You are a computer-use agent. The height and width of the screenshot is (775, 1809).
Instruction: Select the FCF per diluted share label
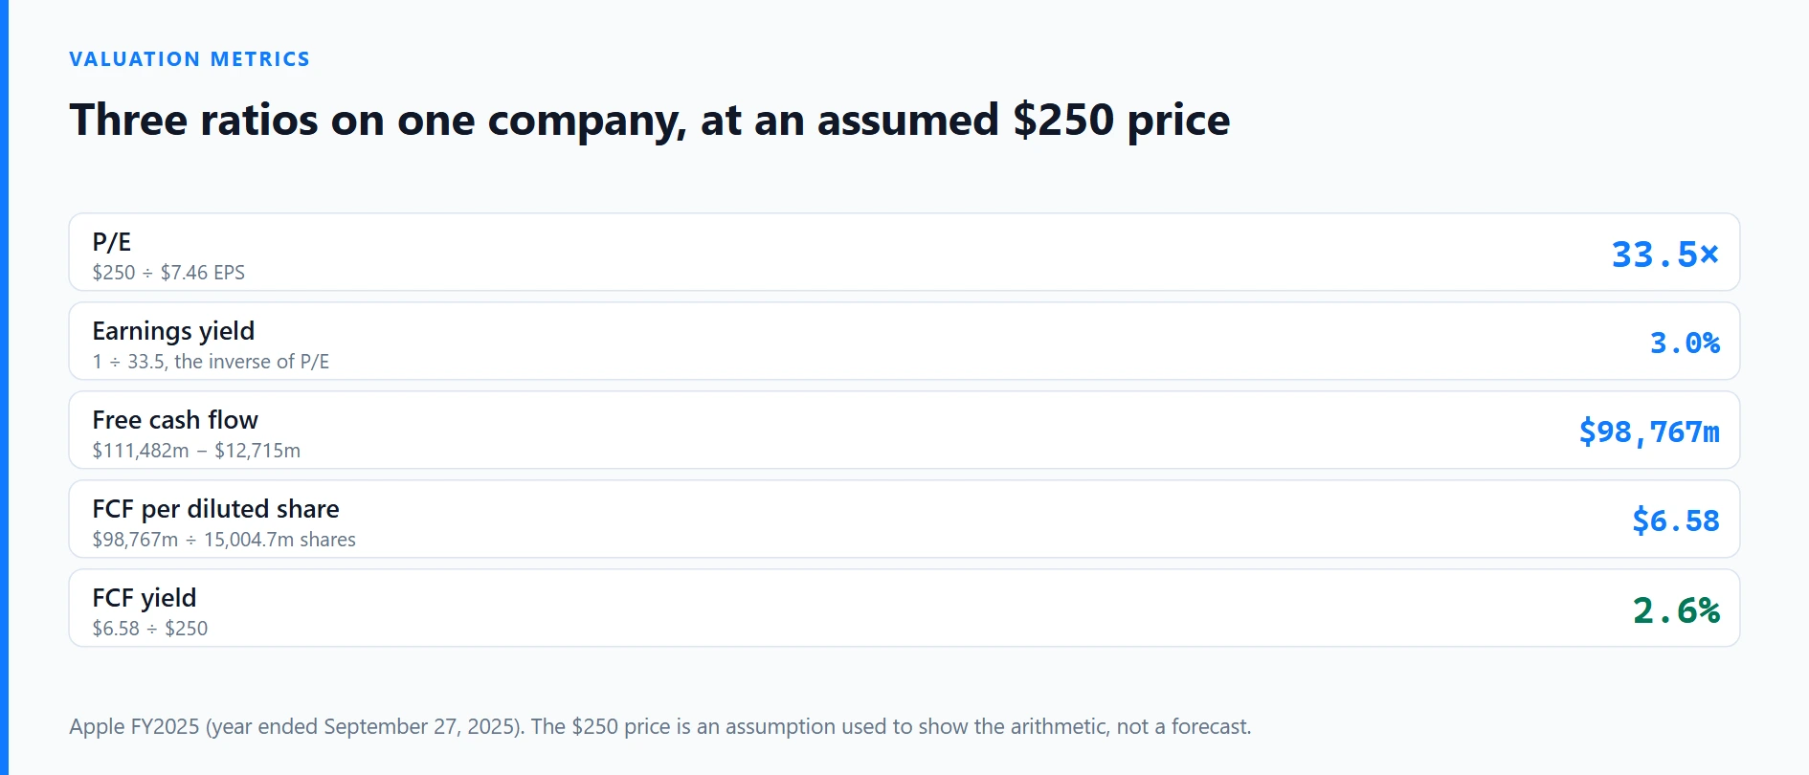215,509
